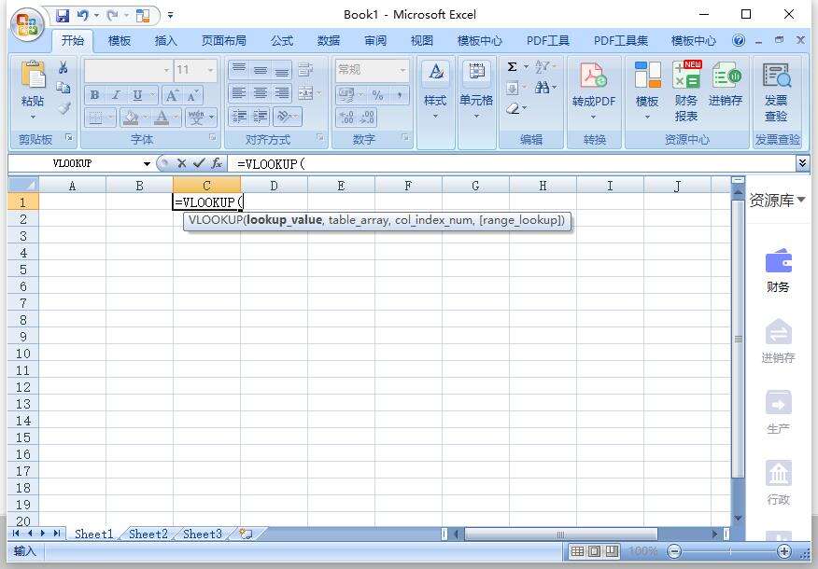Select Sheet3 worksheet tab
This screenshot has width=818, height=569.
203,534
